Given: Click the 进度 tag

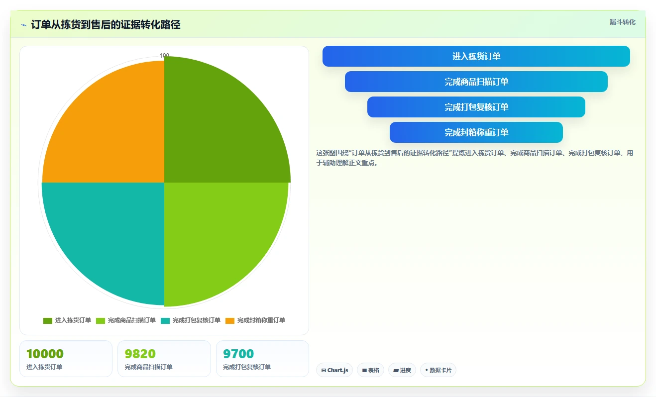Looking at the screenshot, I should 402,370.
